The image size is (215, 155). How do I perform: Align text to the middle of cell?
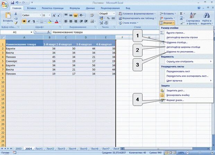(71, 15)
